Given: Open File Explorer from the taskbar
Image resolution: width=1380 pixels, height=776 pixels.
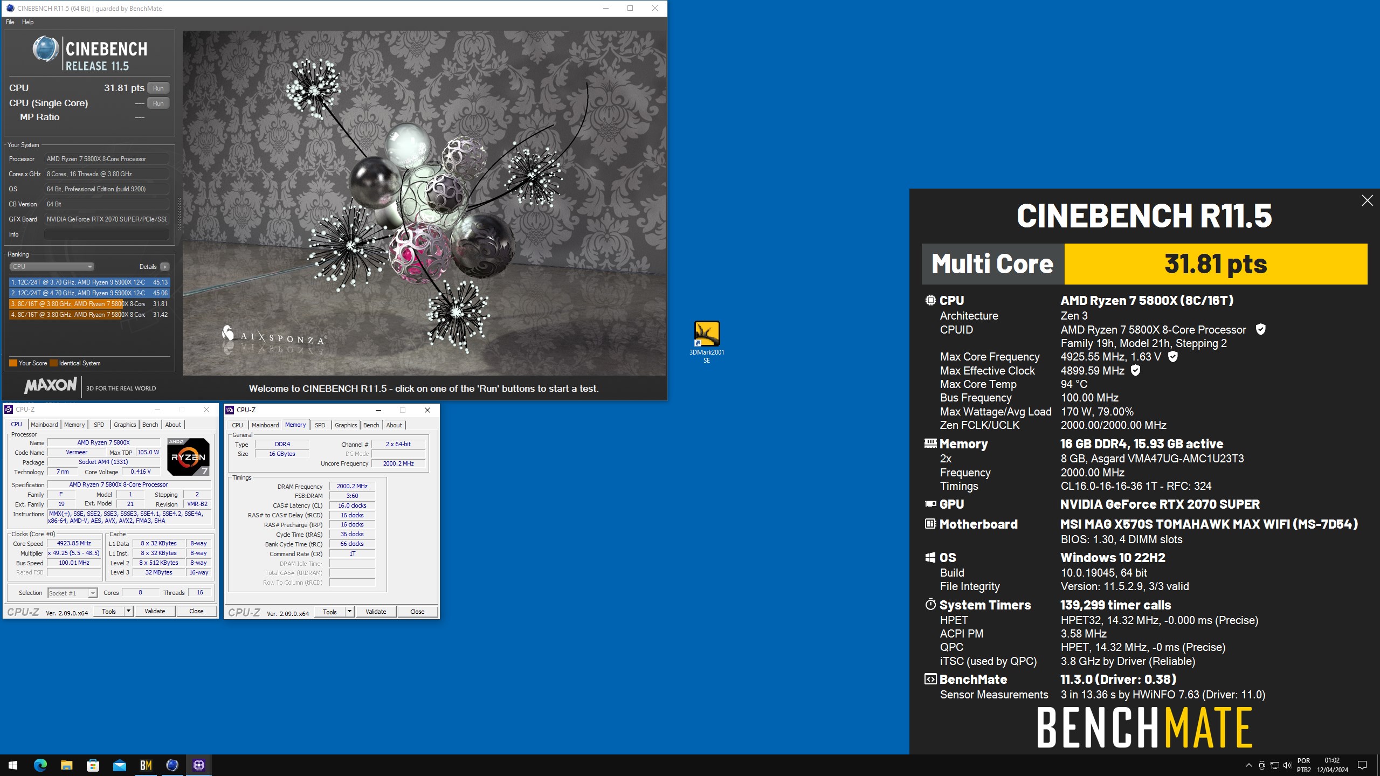Looking at the screenshot, I should tap(66, 765).
